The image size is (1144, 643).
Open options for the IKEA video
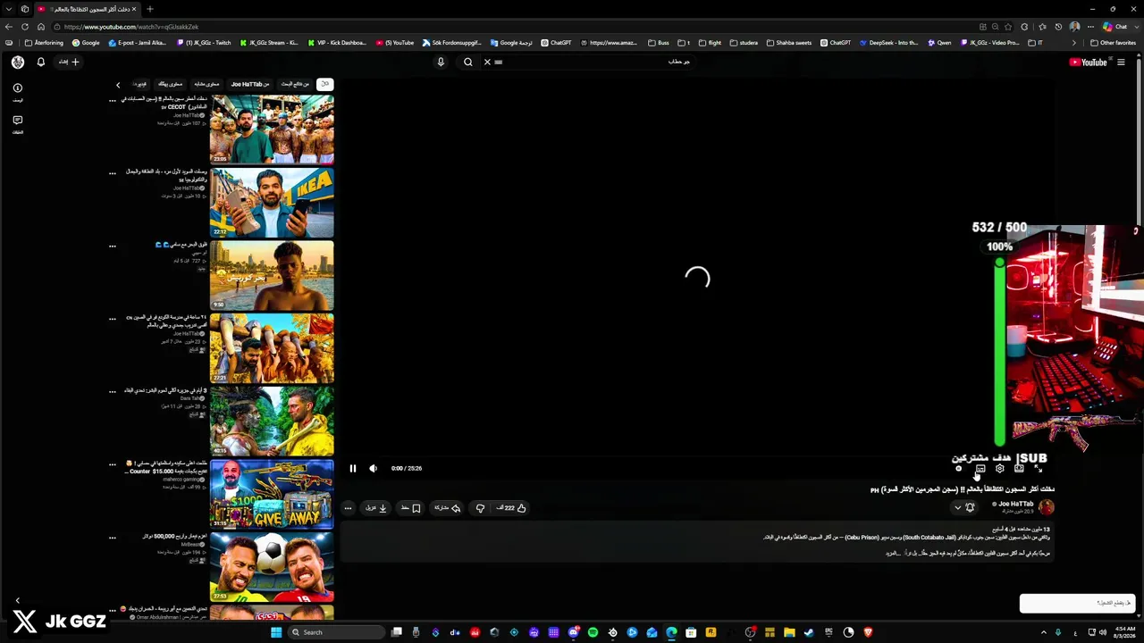[x=113, y=173]
